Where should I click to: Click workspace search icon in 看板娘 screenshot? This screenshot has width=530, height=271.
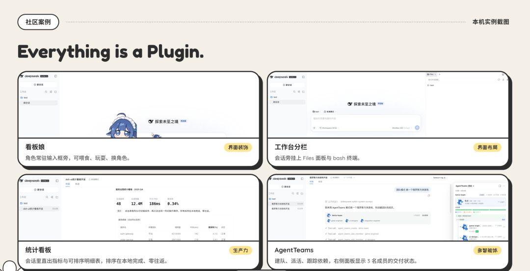click(x=46, y=92)
